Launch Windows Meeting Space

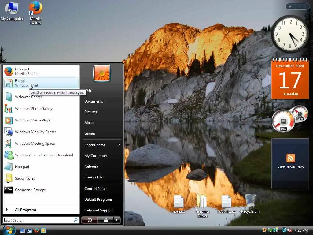[x=41, y=144]
